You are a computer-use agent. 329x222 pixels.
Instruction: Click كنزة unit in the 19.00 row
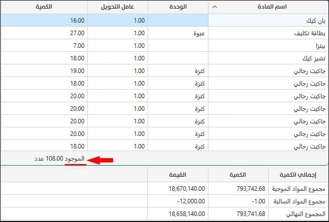click(x=178, y=71)
